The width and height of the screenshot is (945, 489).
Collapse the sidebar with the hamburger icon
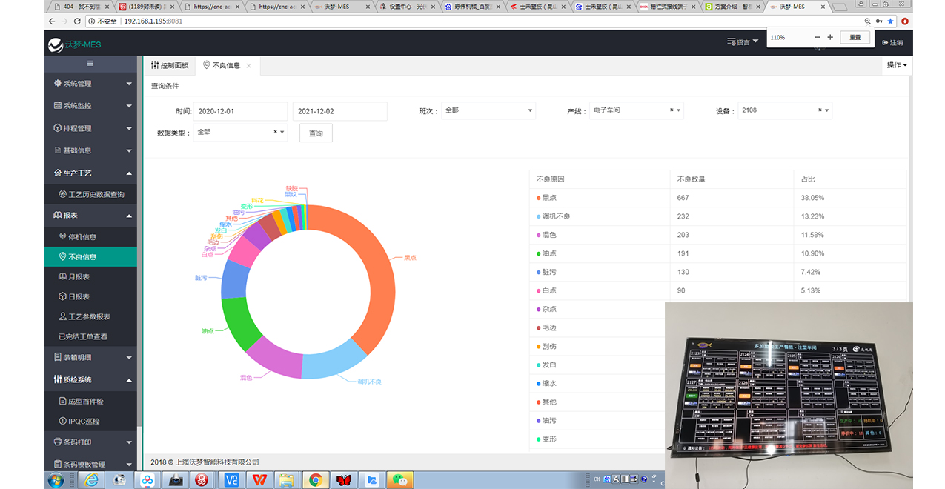(90, 64)
